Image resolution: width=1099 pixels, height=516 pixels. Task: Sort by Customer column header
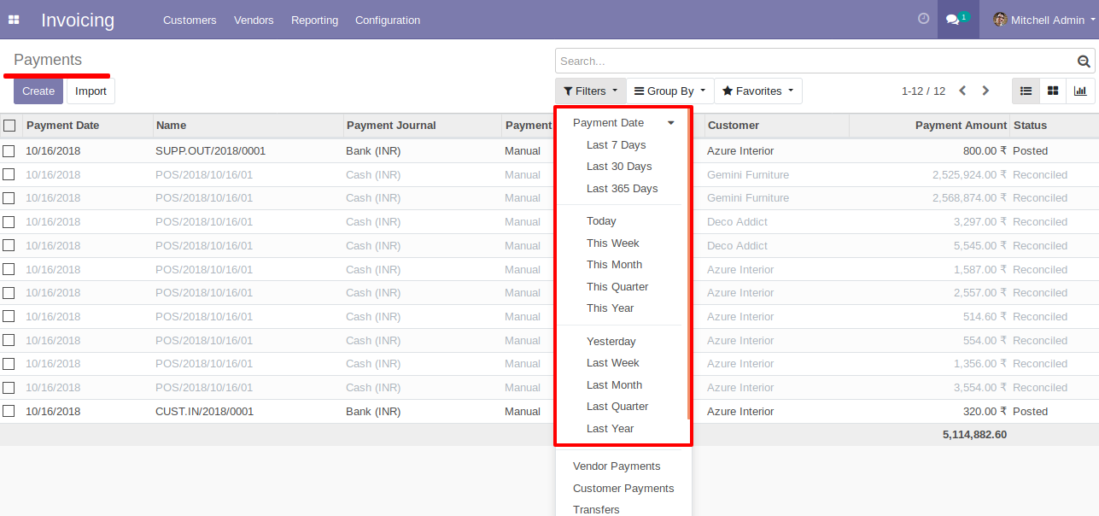[x=776, y=126]
